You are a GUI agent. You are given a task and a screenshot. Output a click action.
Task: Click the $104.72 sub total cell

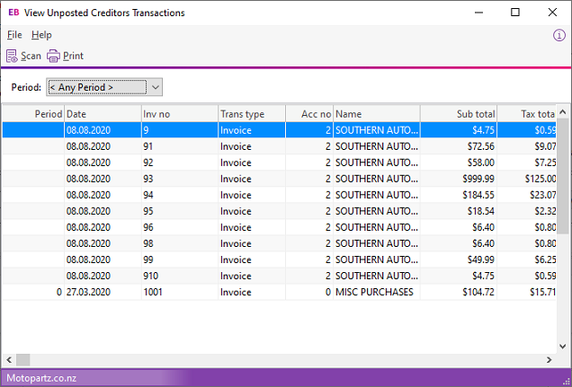pyautogui.click(x=459, y=292)
